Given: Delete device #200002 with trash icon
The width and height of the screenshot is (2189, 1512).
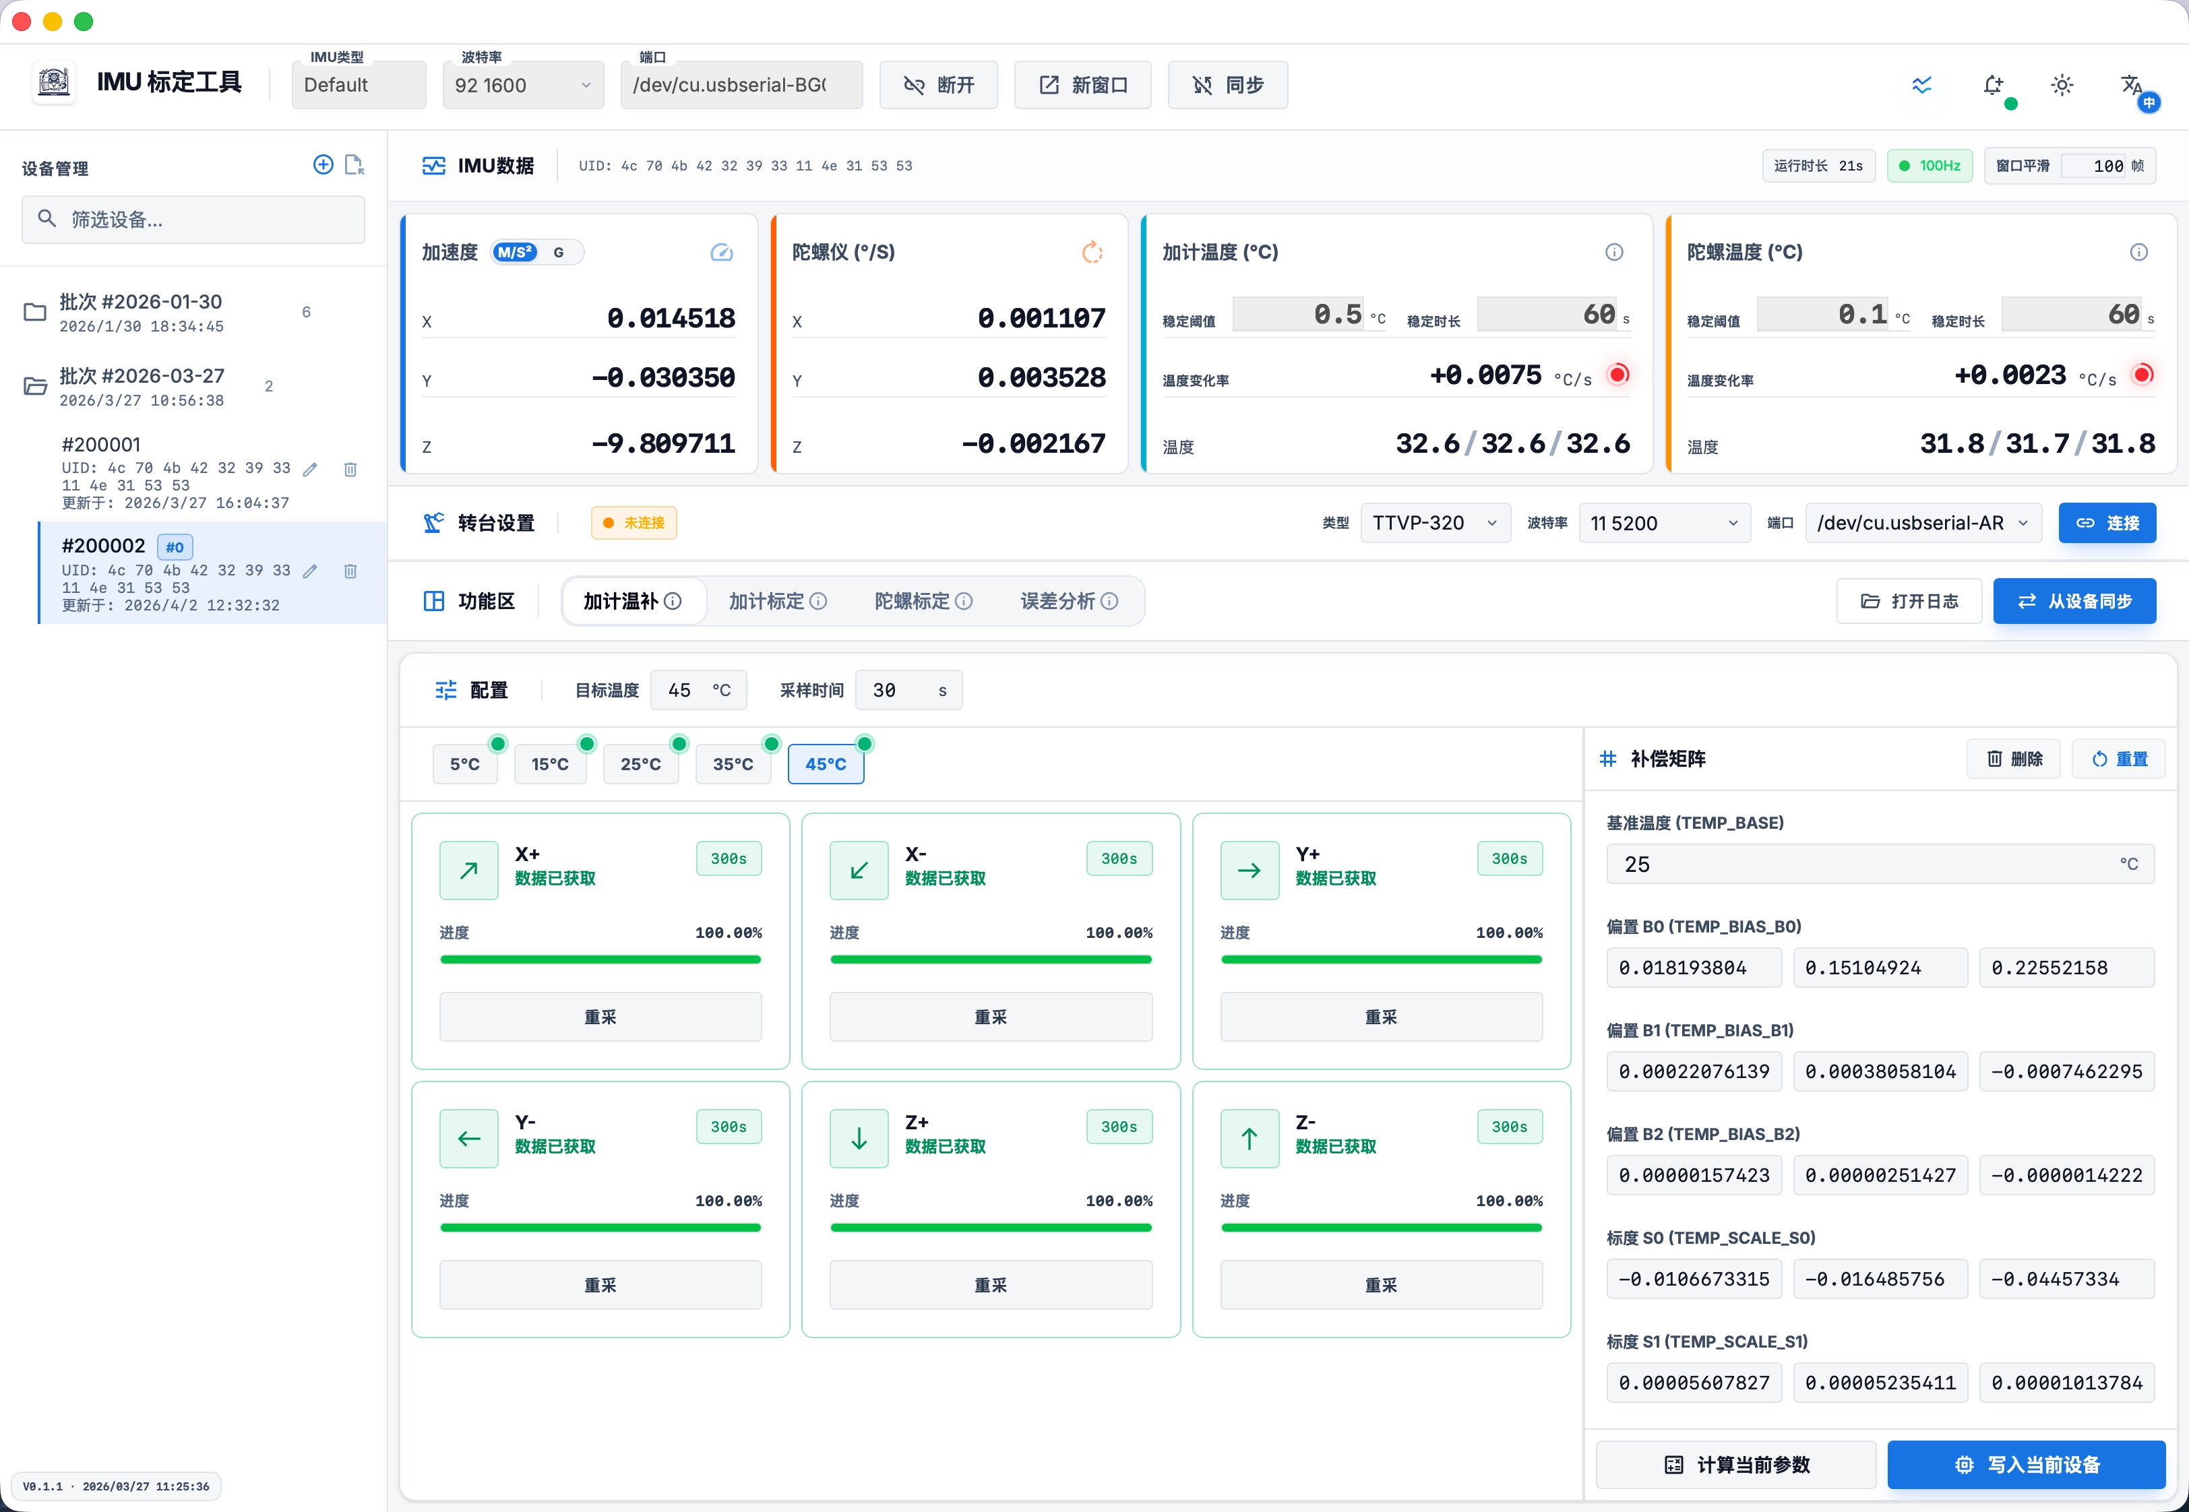Looking at the screenshot, I should click(x=350, y=571).
